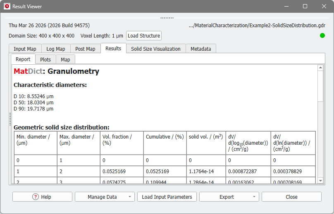
Task: Click the Example2-SolidSizeDistribution.gdr file path
Action: tap(257, 26)
